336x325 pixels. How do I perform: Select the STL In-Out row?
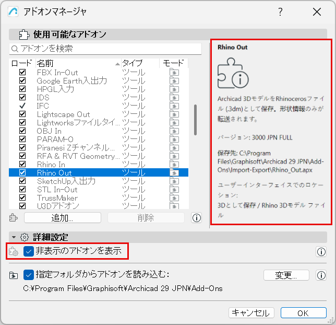click(99, 190)
